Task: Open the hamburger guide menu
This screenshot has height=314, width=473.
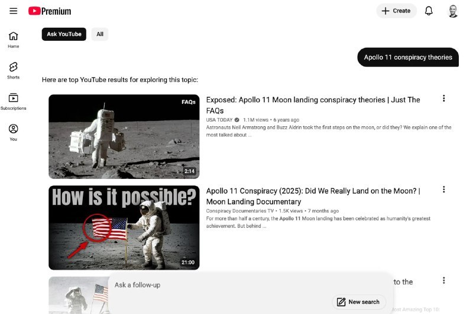Action: pyautogui.click(x=13, y=11)
